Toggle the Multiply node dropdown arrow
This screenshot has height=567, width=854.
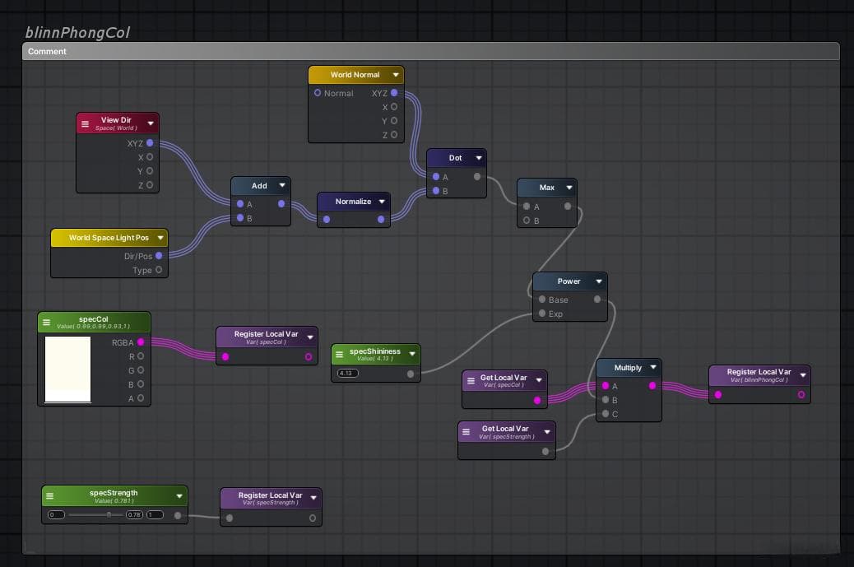(x=653, y=367)
